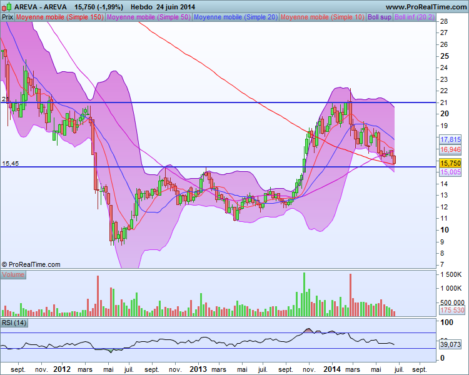Select Moyenne mobile (Simple 150) legend label
Image resolution: width=469 pixels, height=375 pixels.
click(x=60, y=17)
